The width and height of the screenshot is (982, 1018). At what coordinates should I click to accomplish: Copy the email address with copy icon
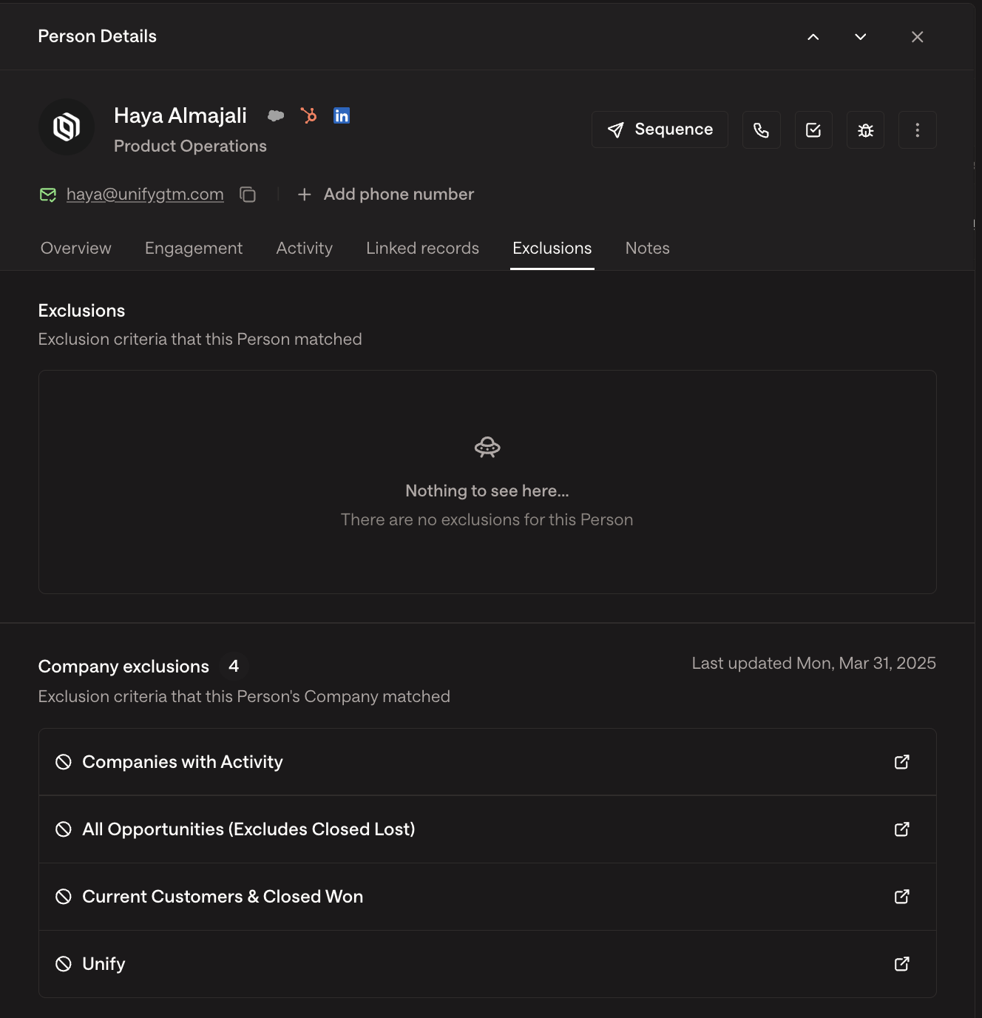(x=248, y=195)
